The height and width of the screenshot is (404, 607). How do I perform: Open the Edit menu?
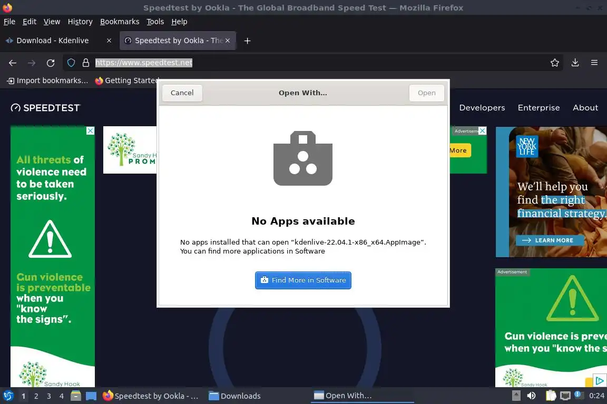(30, 22)
